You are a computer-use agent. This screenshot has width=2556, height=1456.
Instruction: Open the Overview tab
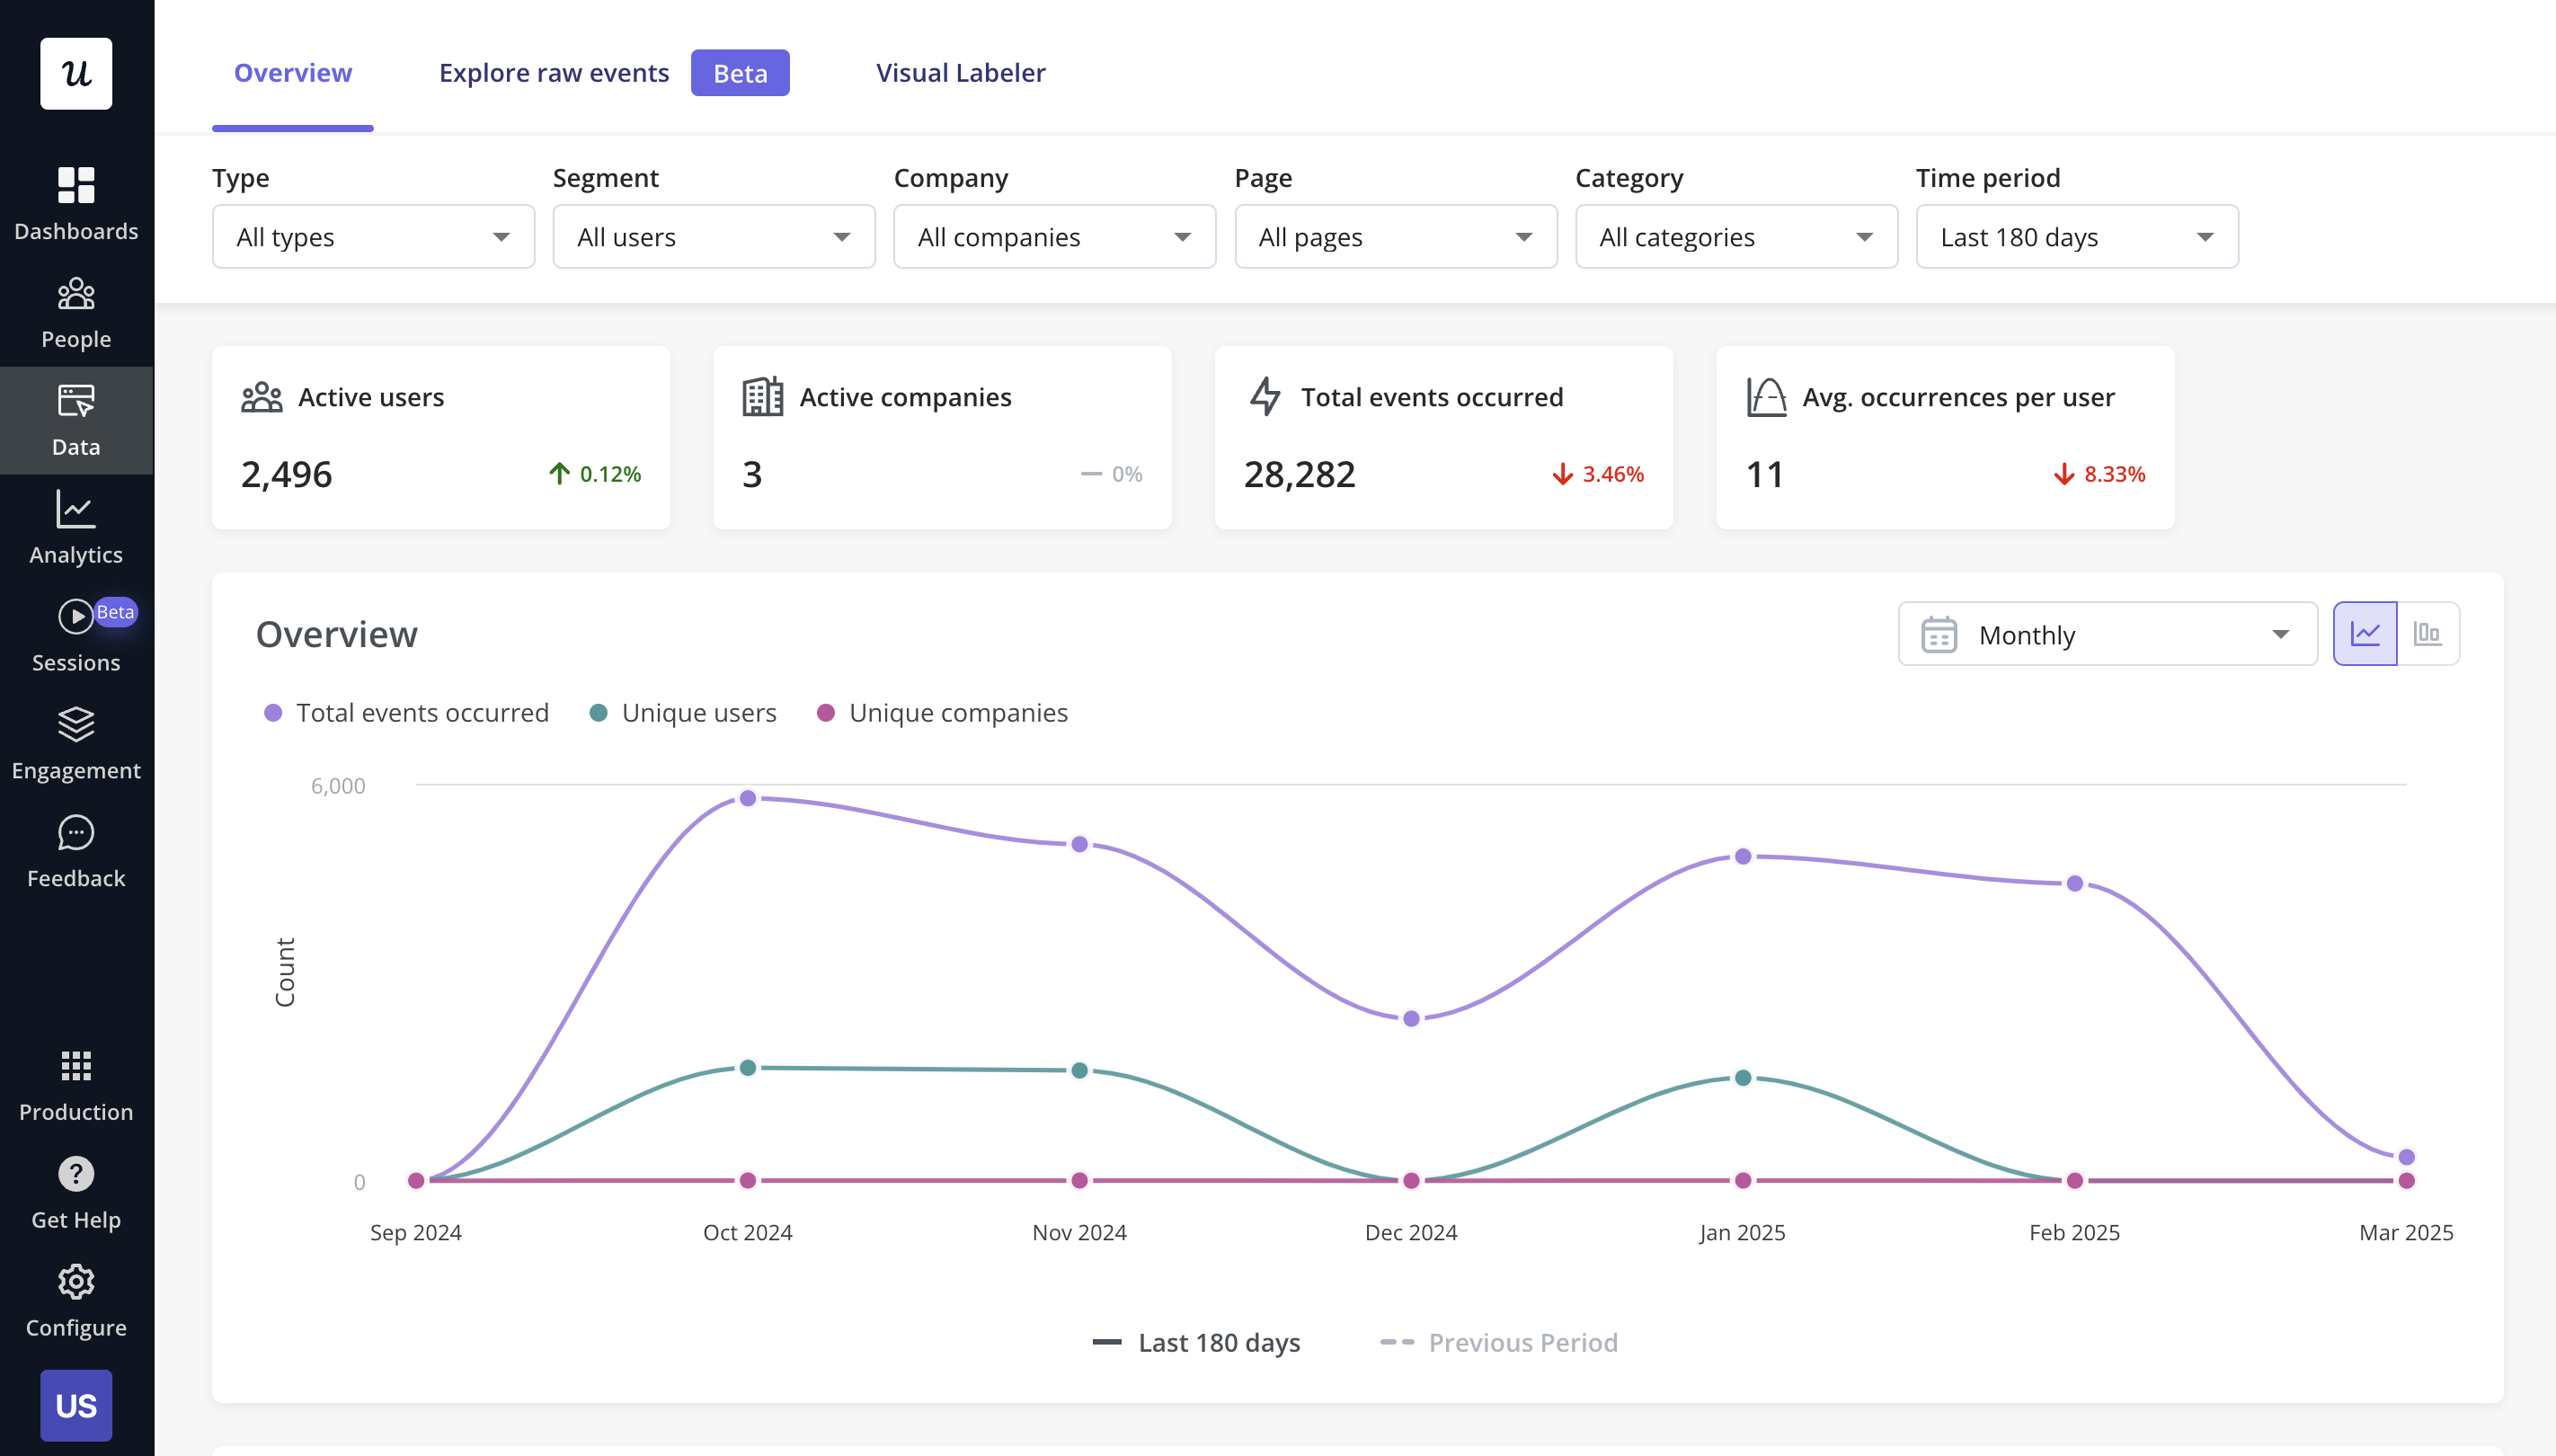tap(293, 72)
